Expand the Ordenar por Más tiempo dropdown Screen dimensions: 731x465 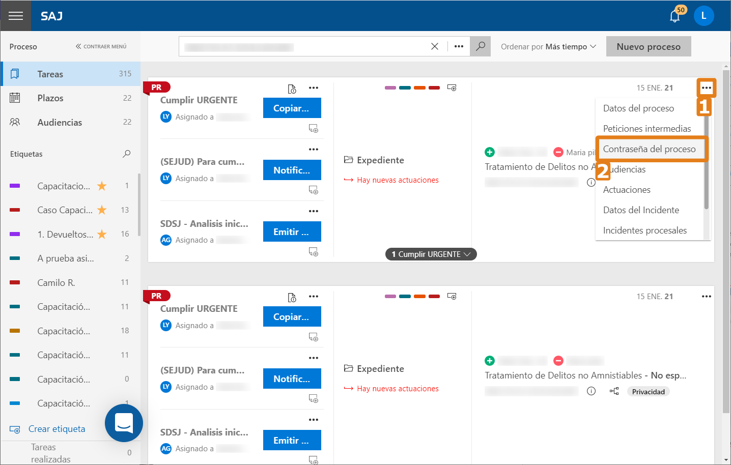[x=548, y=46]
